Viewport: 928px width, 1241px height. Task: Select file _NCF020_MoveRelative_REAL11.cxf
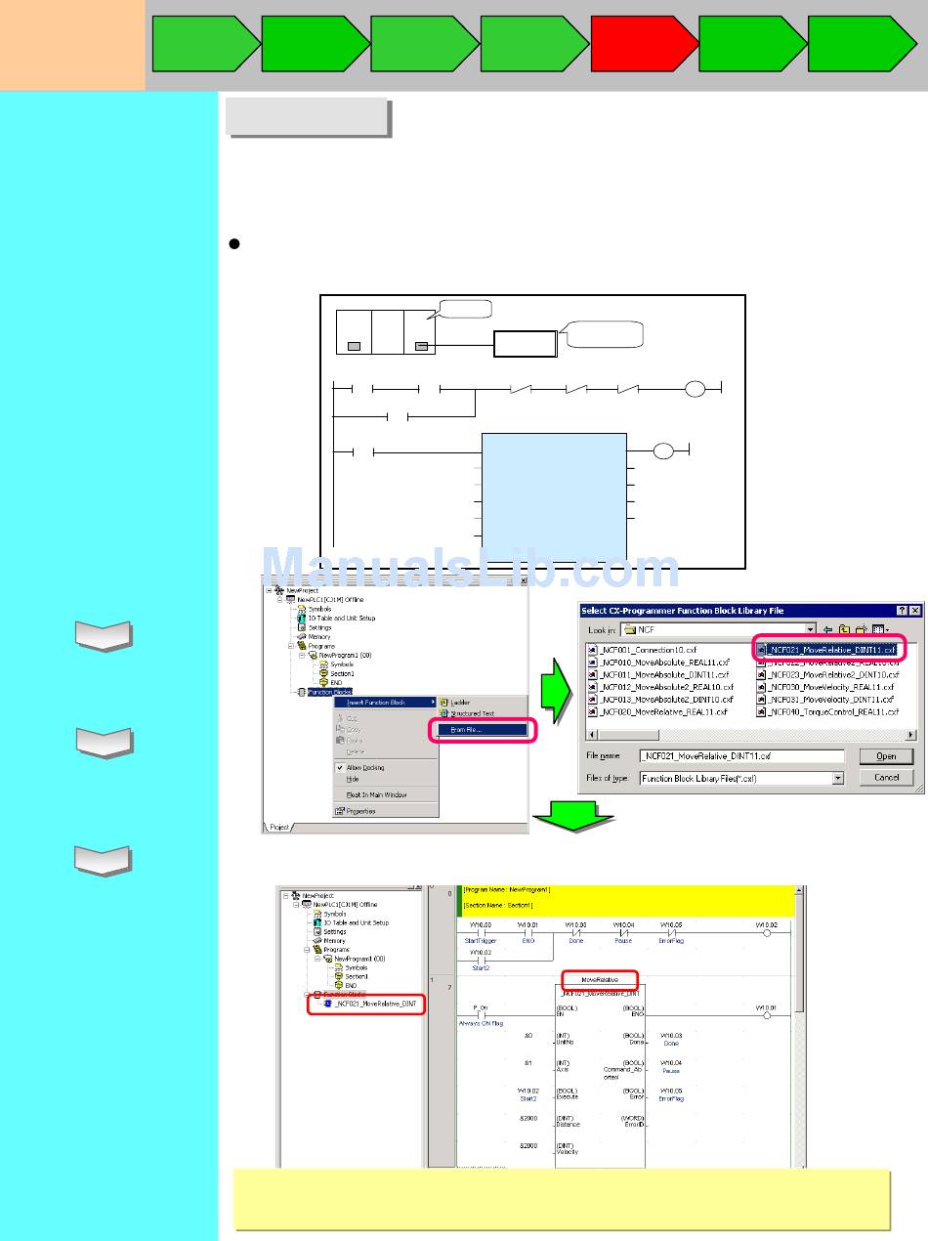pyautogui.click(x=657, y=711)
